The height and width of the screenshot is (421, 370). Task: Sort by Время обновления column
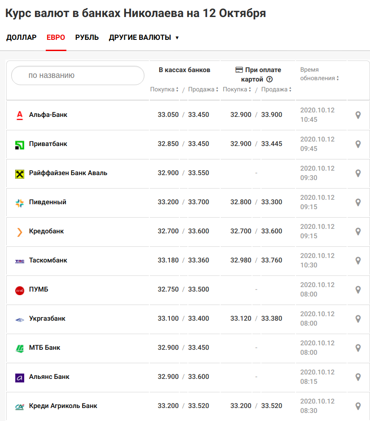tap(319, 74)
